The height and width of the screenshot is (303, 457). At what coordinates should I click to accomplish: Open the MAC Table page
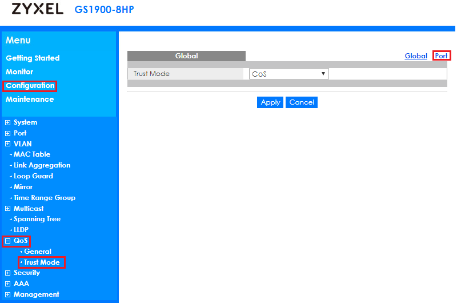[32, 154]
